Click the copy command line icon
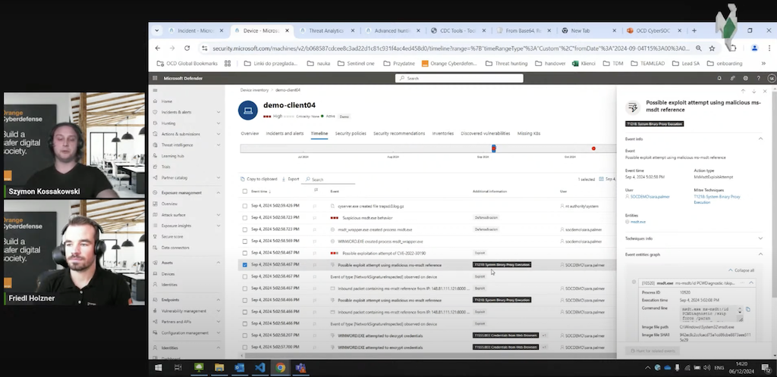The height and width of the screenshot is (377, 777). tap(747, 310)
